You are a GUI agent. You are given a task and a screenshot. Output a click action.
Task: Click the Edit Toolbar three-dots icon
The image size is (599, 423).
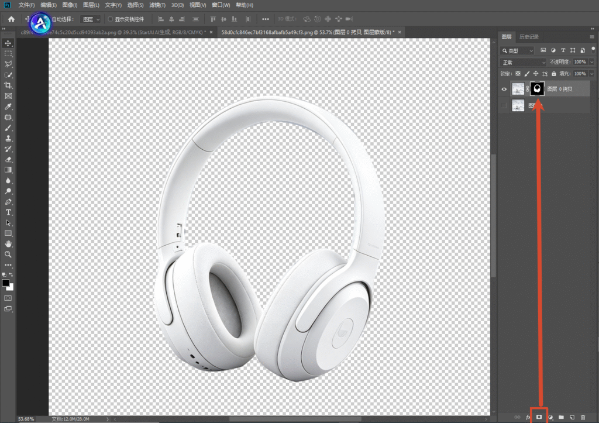[8, 265]
